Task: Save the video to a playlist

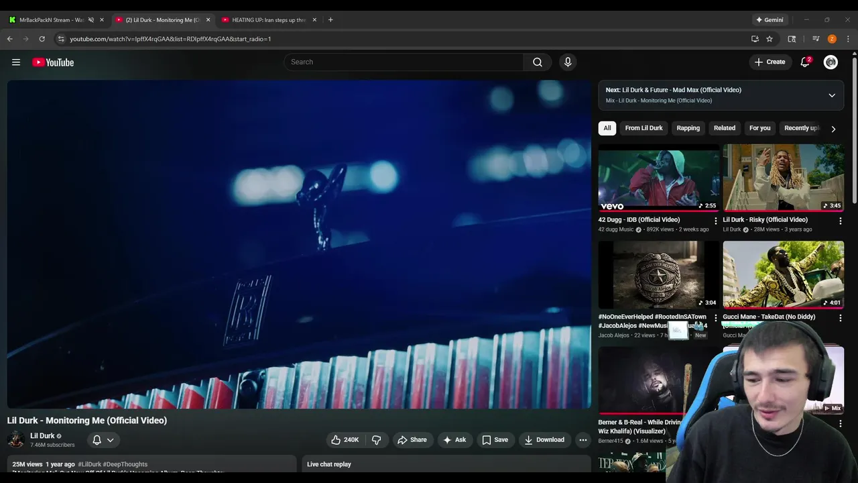Action: [x=495, y=440]
